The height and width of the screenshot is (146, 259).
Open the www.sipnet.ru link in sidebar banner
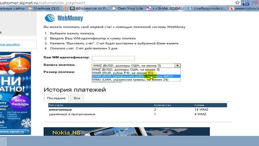coord(12,132)
